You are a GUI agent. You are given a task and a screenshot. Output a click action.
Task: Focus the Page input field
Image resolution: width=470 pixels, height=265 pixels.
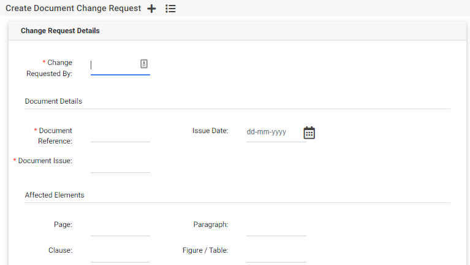tap(120, 228)
